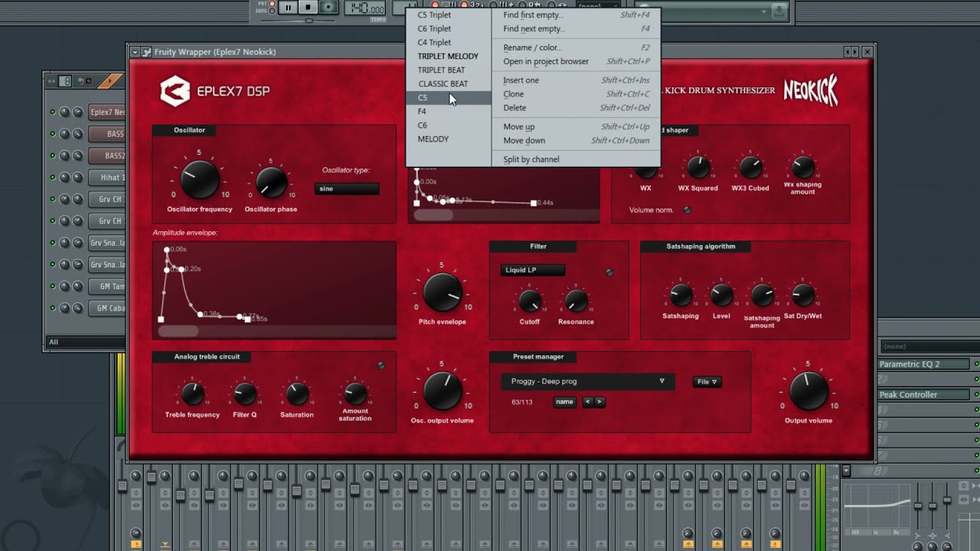Click the Fruity Wrapper plugin options icon
Screen dimensions: 980x551
coord(146,52)
